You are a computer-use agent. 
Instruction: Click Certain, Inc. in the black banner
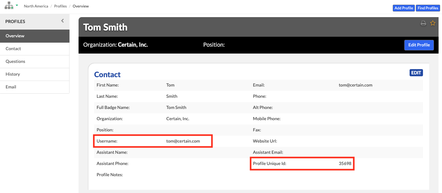(x=133, y=45)
